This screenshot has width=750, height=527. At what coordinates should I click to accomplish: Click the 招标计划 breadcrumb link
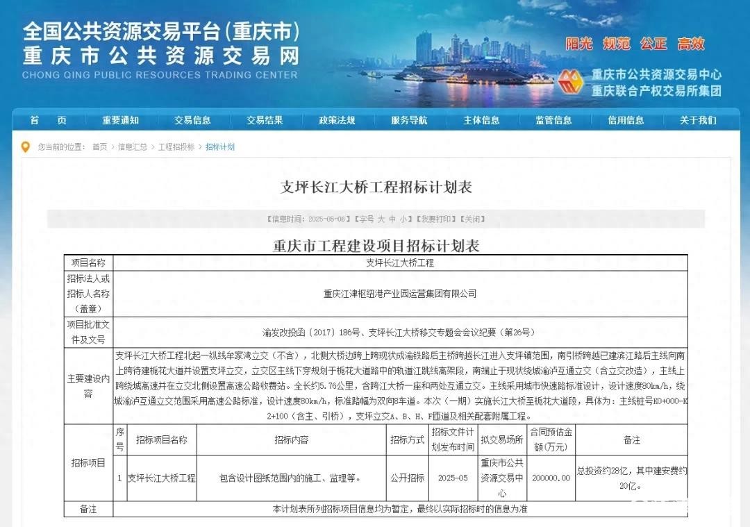(220, 147)
